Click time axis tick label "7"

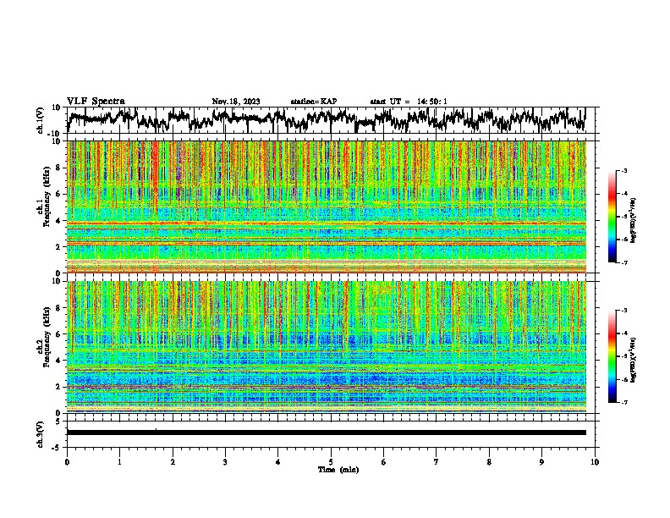437,462
